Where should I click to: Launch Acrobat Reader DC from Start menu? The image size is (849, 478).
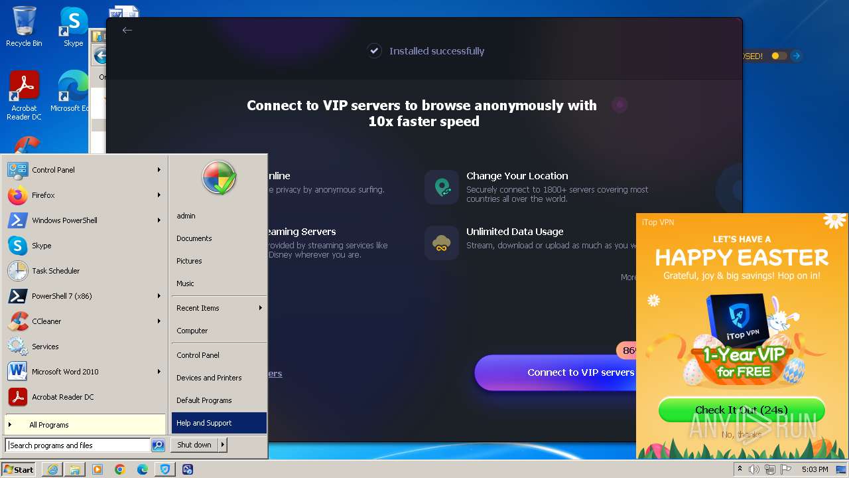point(85,397)
